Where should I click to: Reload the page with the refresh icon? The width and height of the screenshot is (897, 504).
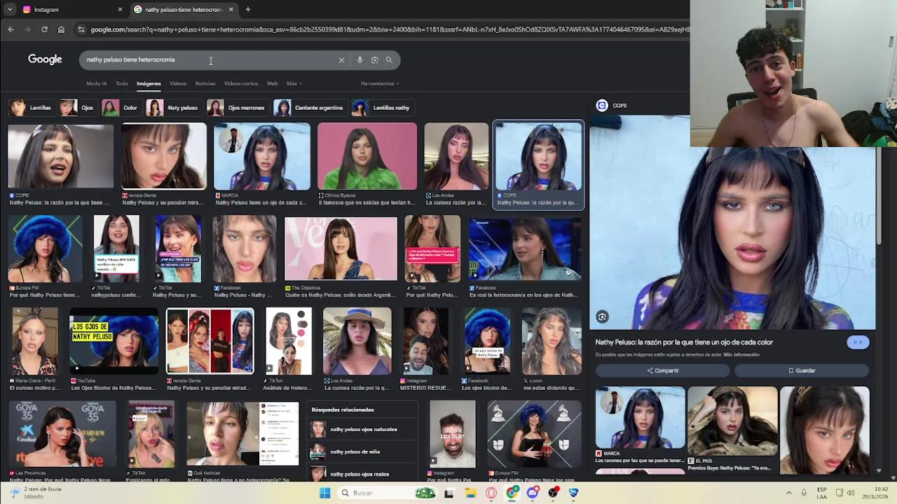44,29
